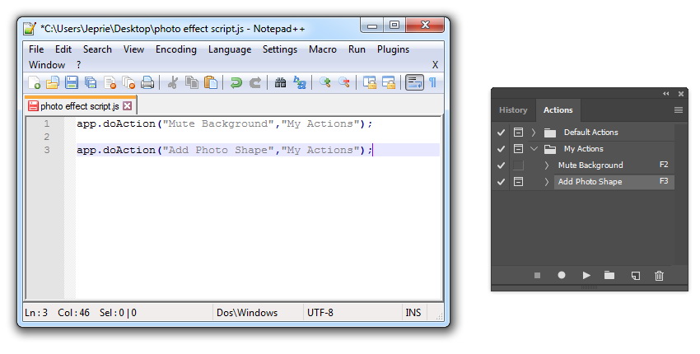Click the Dos\Windows status bar field
This screenshot has height=354, width=700.
247,313
